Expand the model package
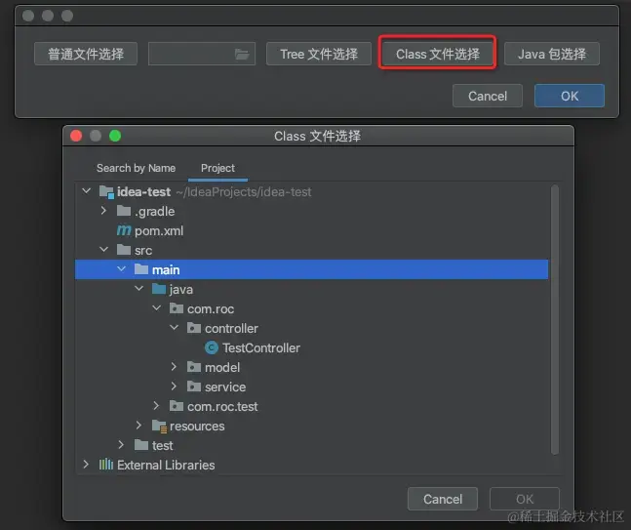Screen dimensions: 631x530 click(174, 366)
